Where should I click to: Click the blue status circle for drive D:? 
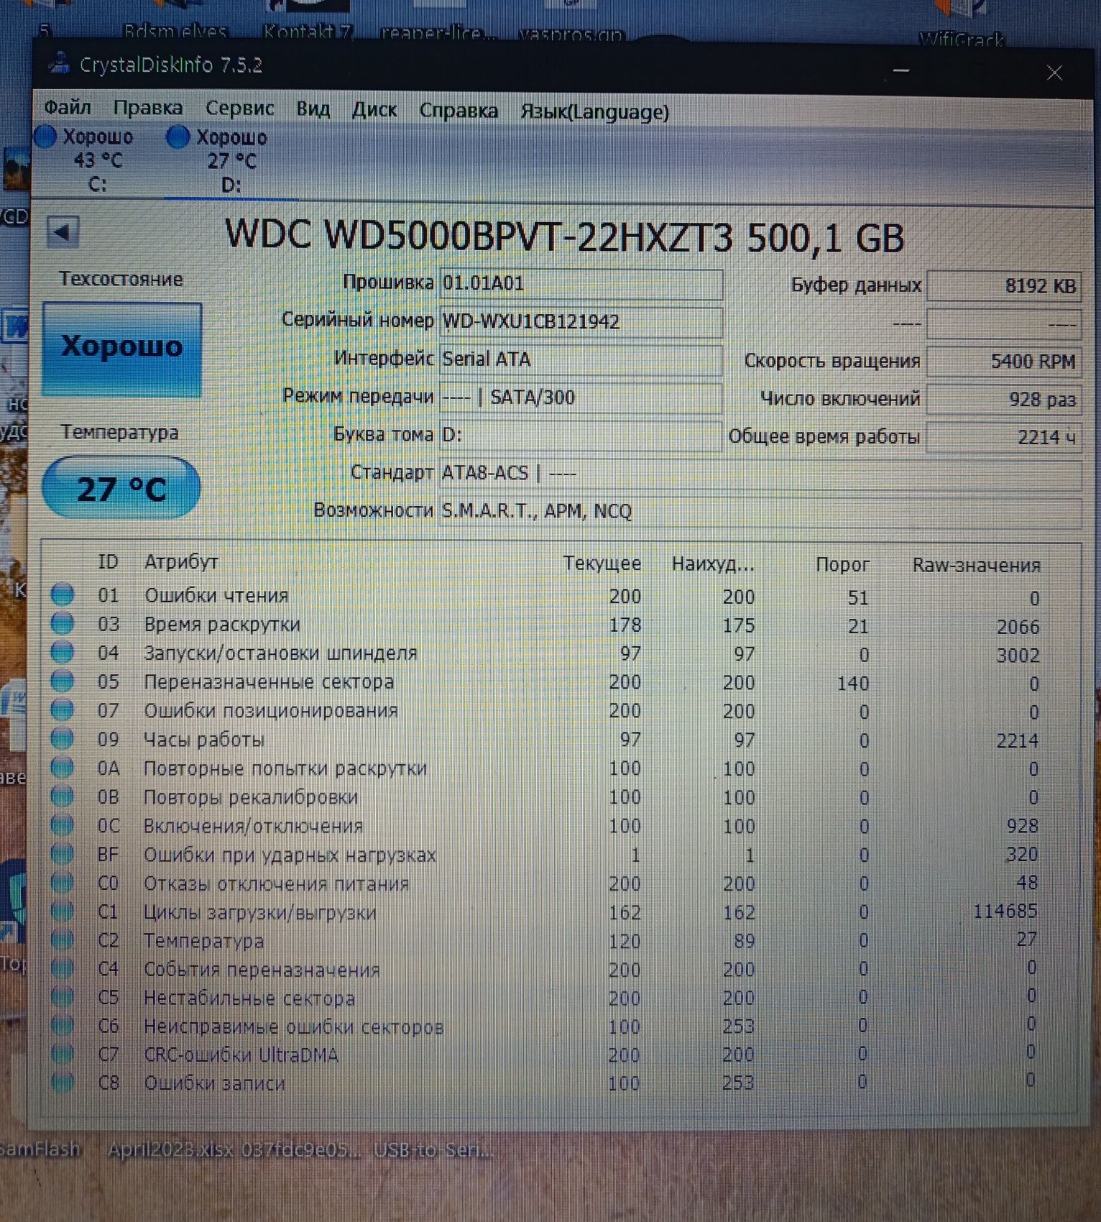[178, 137]
